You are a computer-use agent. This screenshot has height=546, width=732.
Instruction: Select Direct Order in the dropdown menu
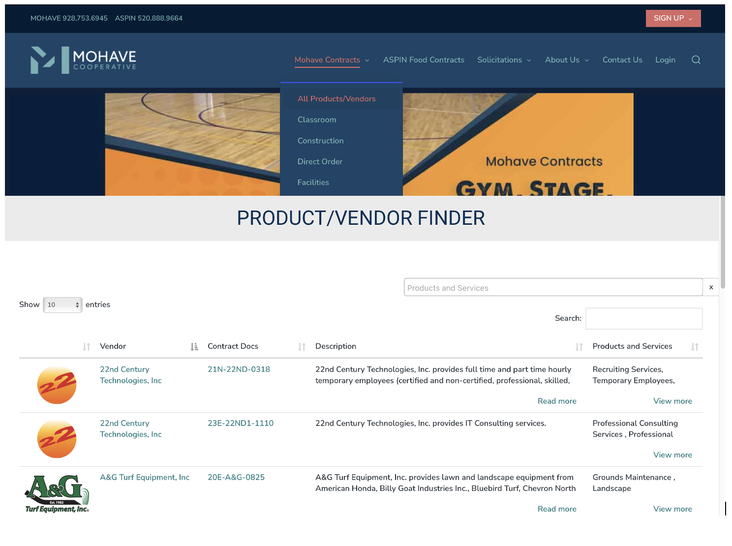click(x=320, y=162)
